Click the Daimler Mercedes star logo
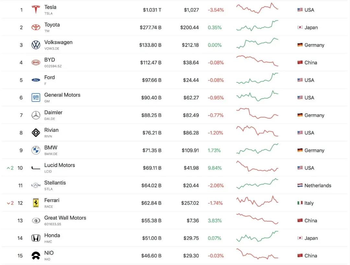The height and width of the screenshot is (265, 350). tap(36, 115)
